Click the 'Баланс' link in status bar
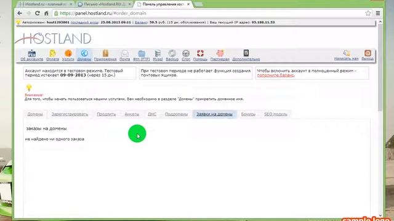394x221 pixels. 141,22
